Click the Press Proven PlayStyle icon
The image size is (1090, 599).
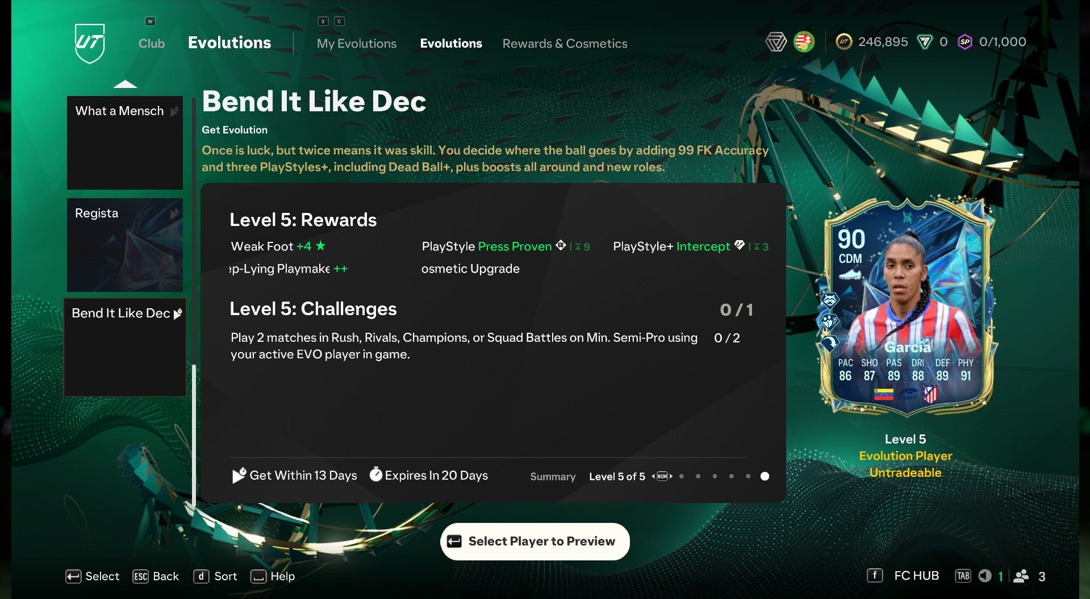561,245
